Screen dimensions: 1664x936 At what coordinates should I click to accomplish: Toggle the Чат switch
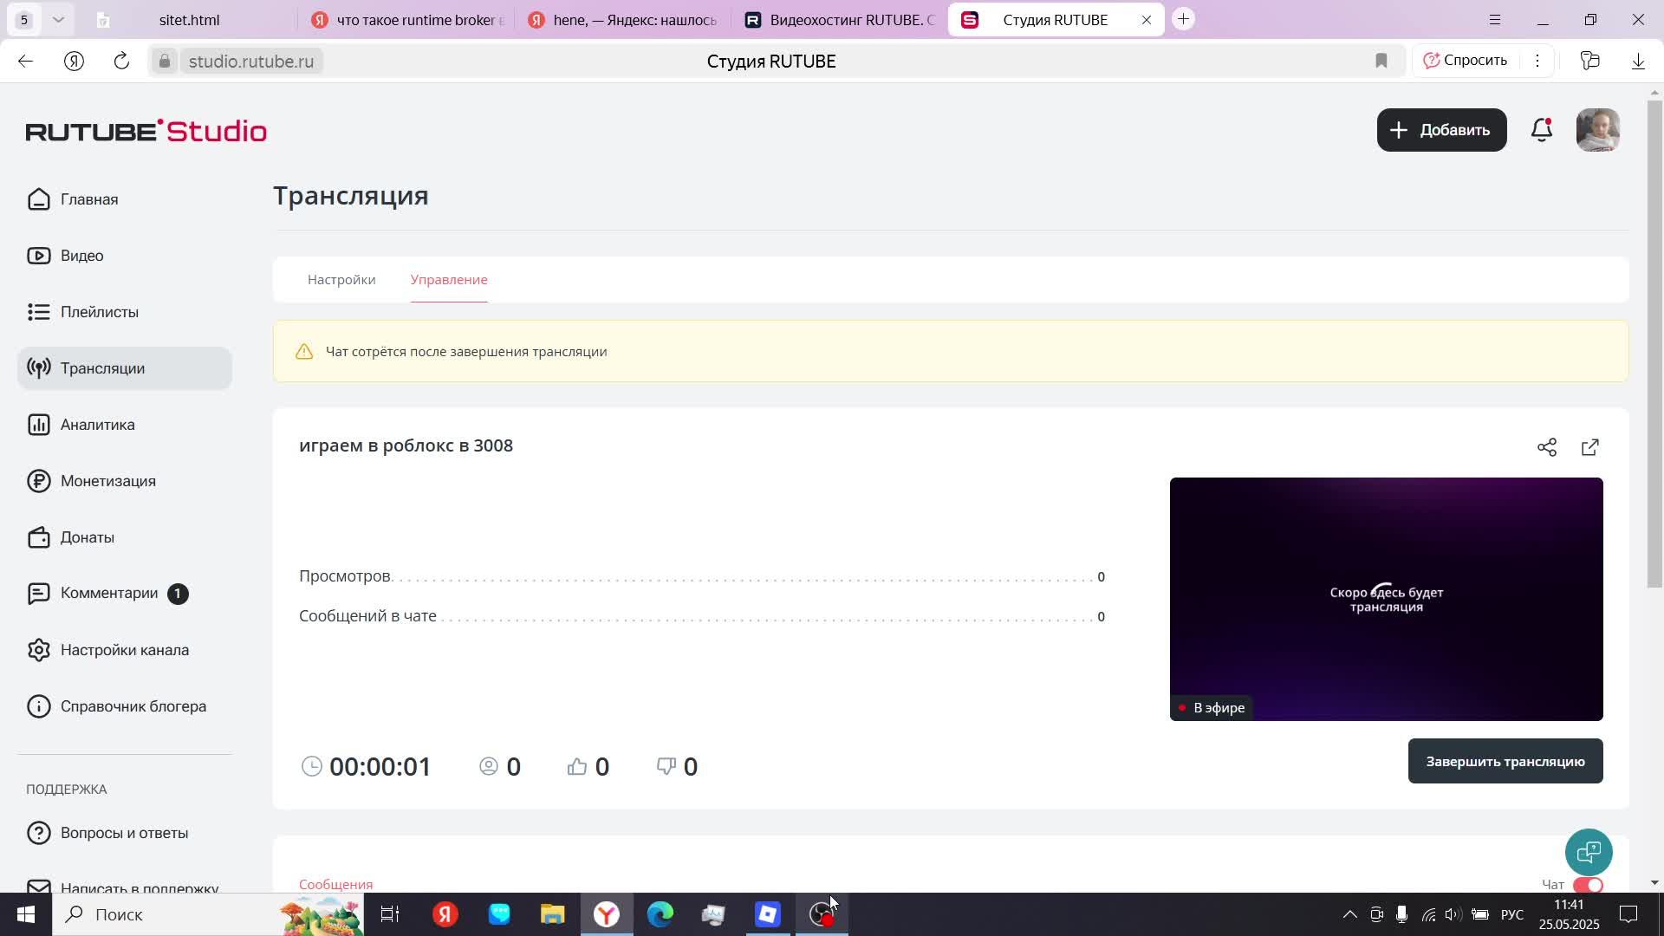point(1589,885)
